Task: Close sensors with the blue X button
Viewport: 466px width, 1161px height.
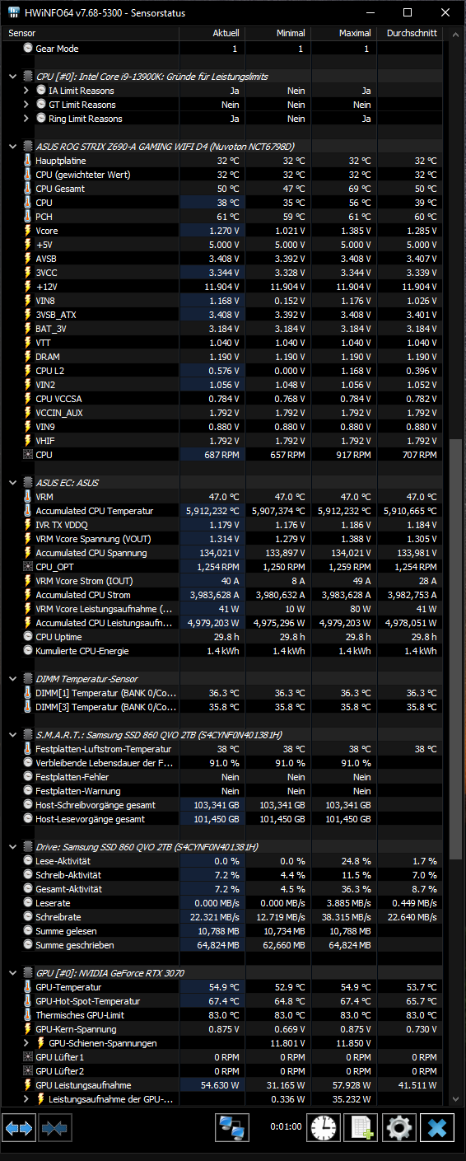Action: coord(437,1126)
